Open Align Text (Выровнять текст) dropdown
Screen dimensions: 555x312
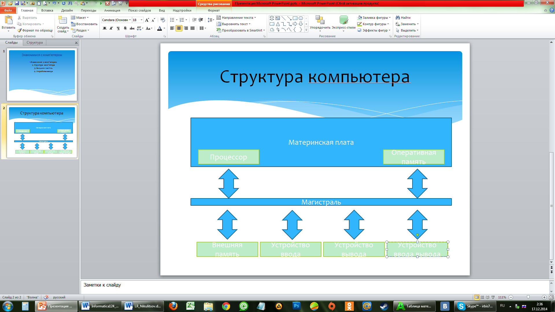point(234,24)
